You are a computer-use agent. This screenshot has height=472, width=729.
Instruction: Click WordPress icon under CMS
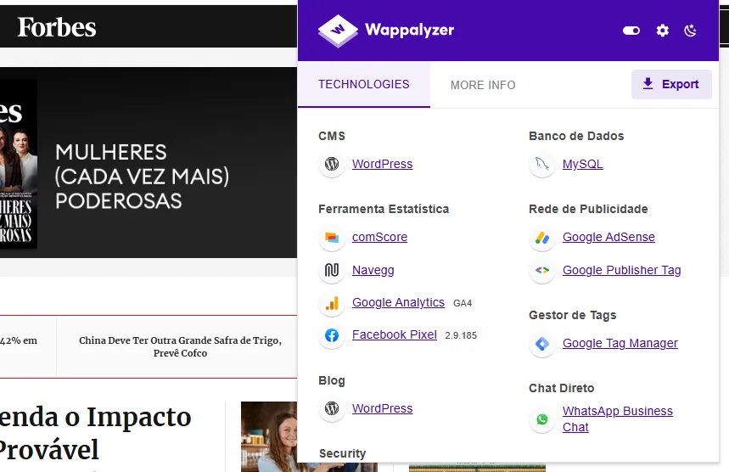click(332, 164)
